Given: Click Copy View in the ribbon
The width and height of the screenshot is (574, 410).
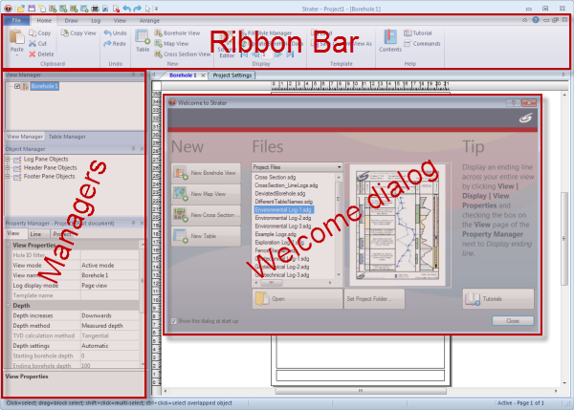Looking at the screenshot, I should tap(78, 32).
